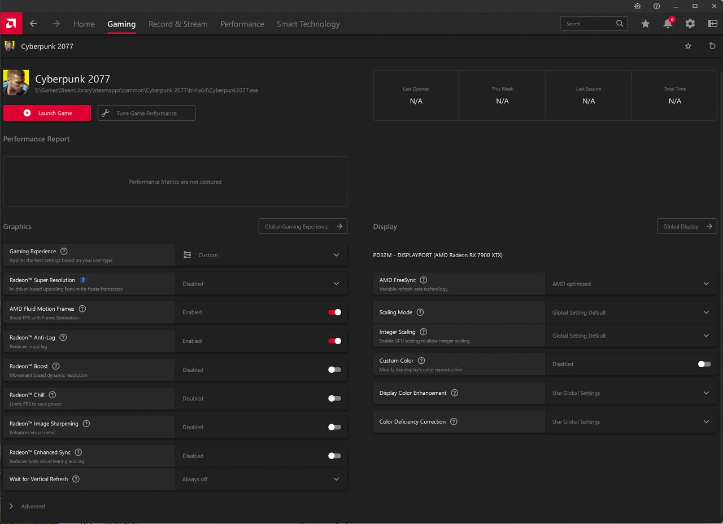The height and width of the screenshot is (524, 723).
Task: Click "Performance Metrics are not captured" text
Action: (x=175, y=182)
